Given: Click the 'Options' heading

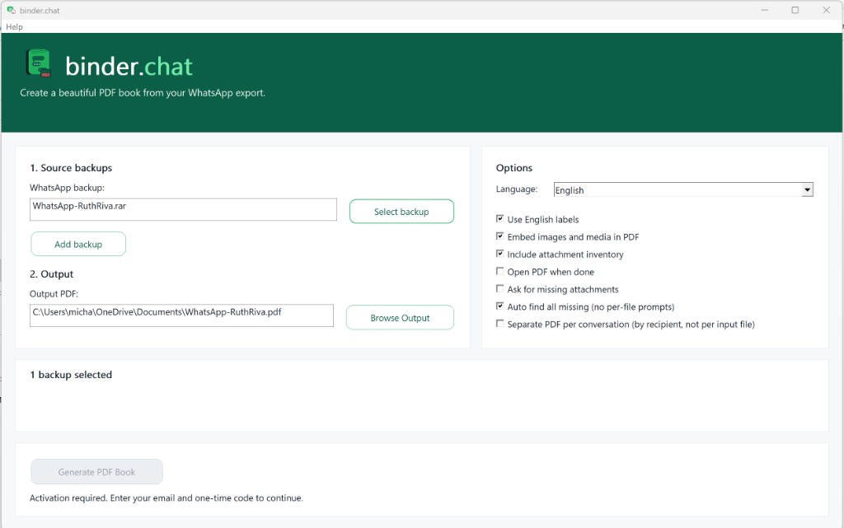Looking at the screenshot, I should pos(514,168).
